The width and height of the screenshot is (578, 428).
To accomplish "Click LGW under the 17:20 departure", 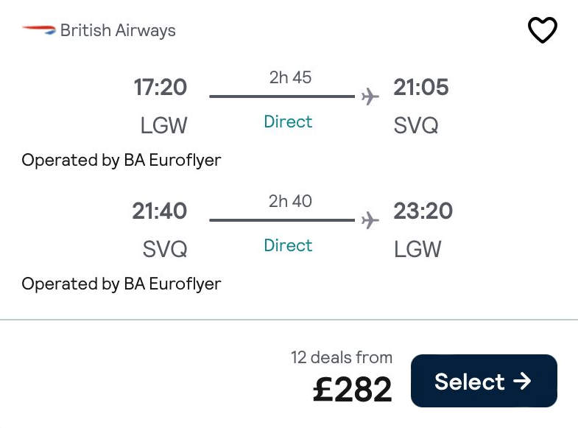I will 163,126.
